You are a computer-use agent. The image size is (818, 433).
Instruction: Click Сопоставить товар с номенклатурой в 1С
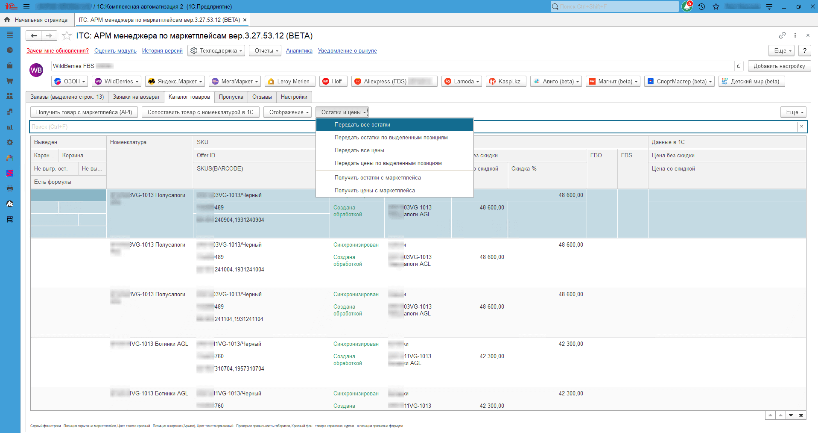click(x=201, y=112)
